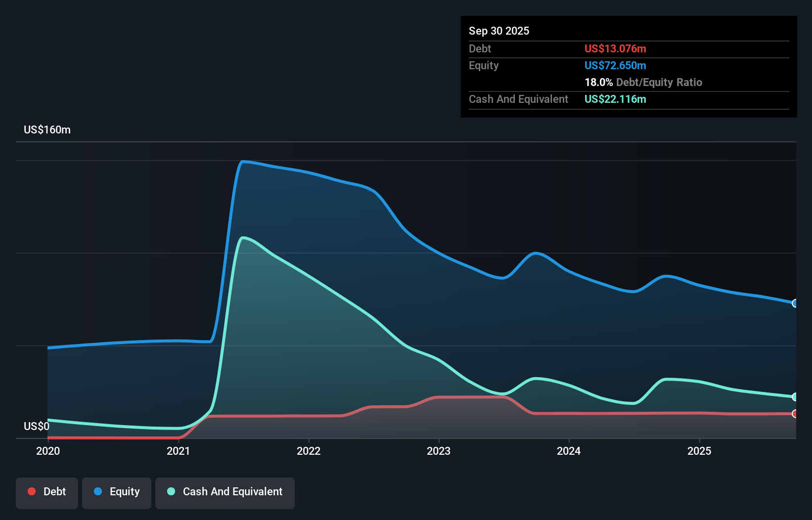Click the Debt row red dot indicator
The image size is (812, 520).
tap(615, 48)
